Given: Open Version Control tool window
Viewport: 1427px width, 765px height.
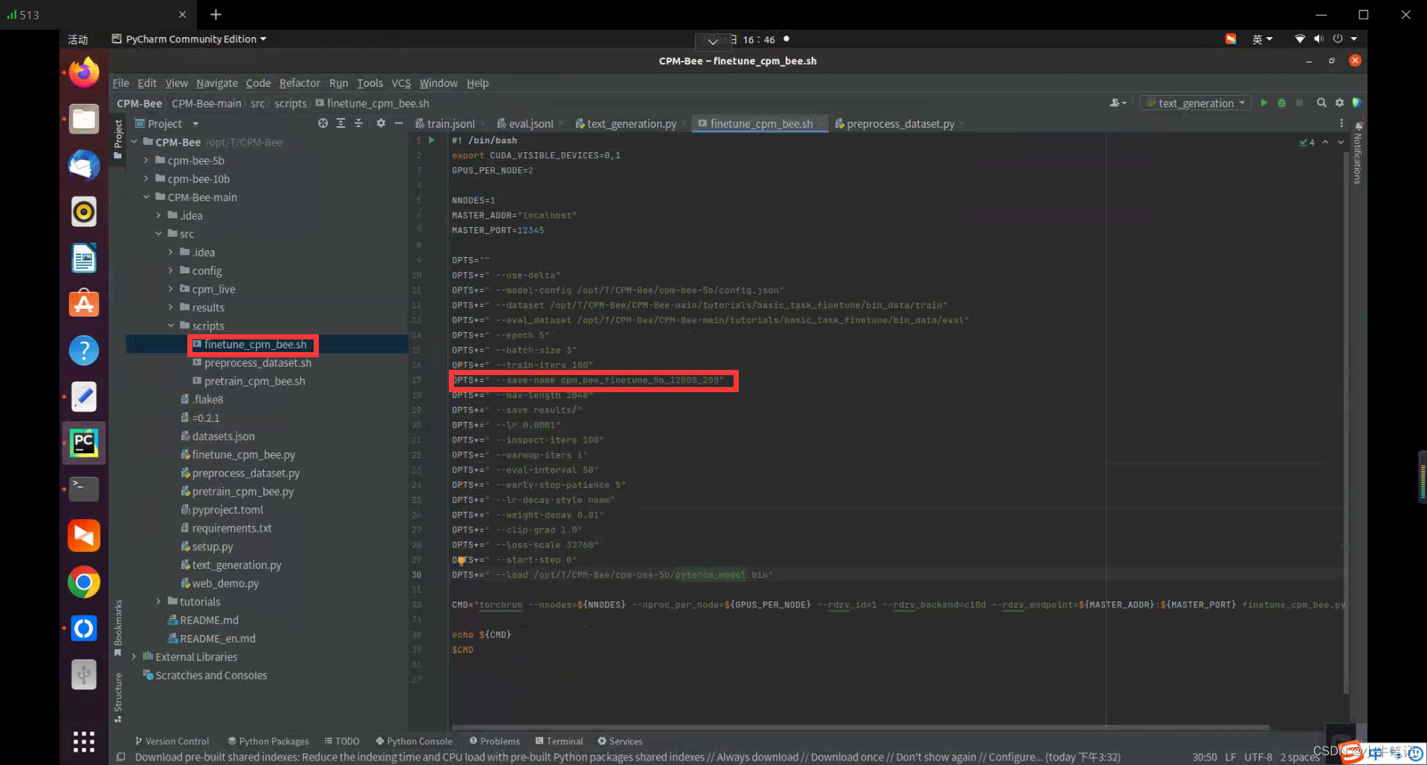Looking at the screenshot, I should (x=172, y=741).
